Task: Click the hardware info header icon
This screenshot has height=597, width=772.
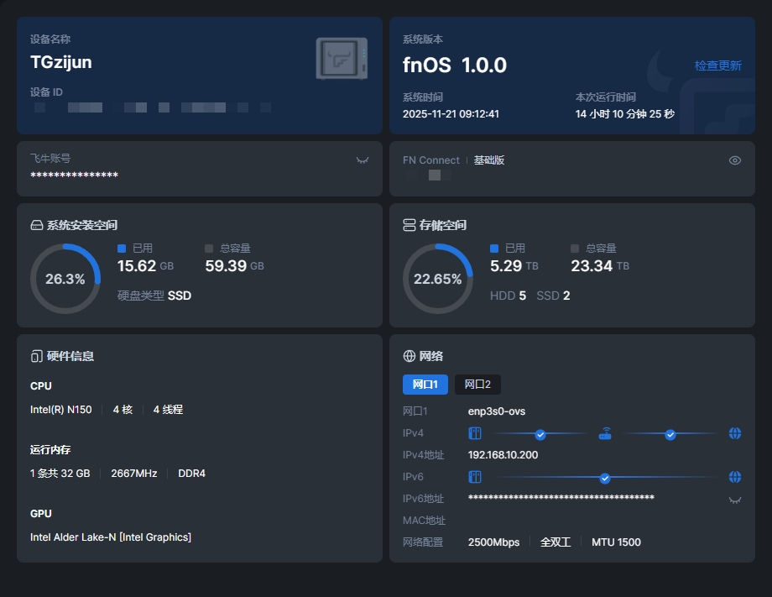Action: pos(36,356)
